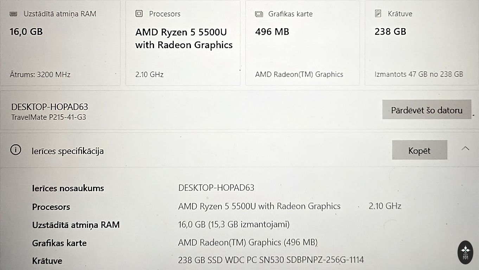Click the Krātuve drive icon
The image size is (479, 270).
[378, 14]
